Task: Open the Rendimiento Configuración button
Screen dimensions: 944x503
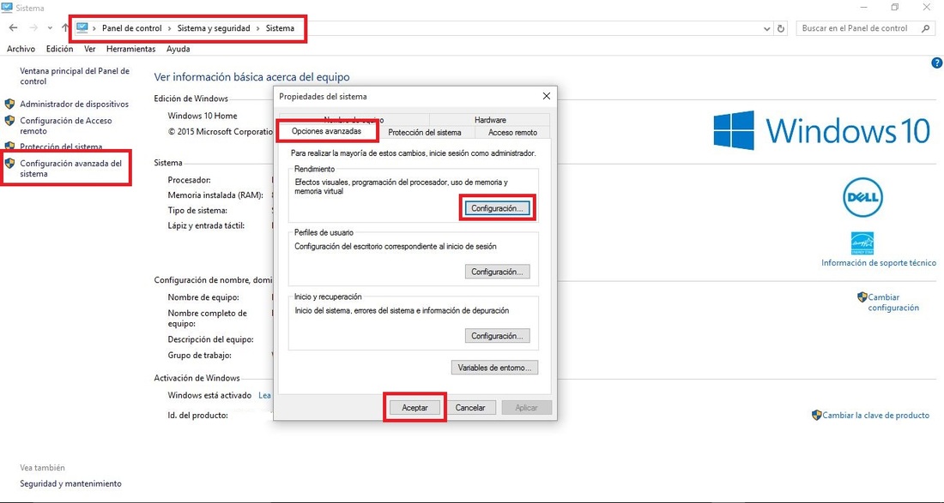Action: click(x=497, y=208)
